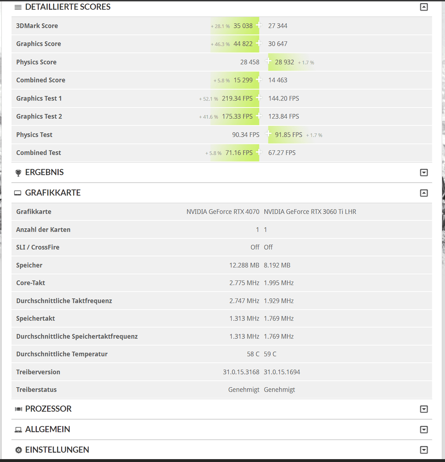Select the Physics Score value 28 458
Screen dimensions: 445x462
250,62
